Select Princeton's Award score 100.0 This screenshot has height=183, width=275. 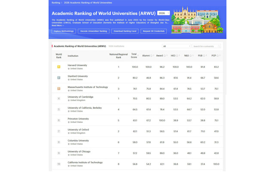[x=162, y=120]
